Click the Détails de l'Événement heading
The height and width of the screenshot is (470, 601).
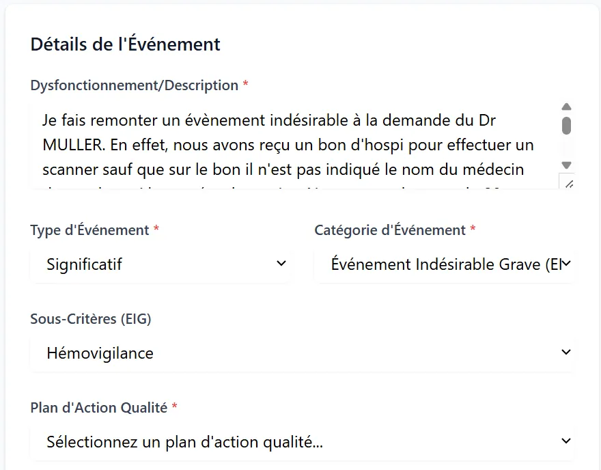click(x=126, y=44)
